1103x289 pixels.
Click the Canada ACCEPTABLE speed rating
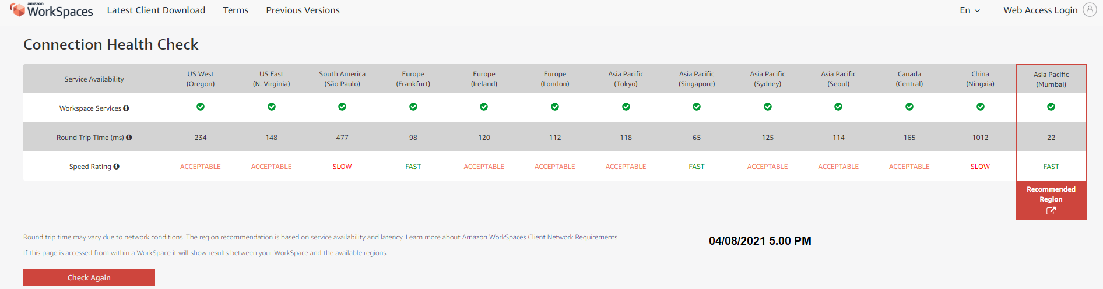click(x=909, y=167)
